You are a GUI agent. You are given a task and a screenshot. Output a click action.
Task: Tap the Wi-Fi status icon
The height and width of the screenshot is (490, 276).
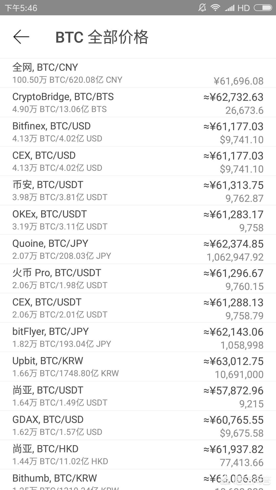pyautogui.click(x=215, y=8)
